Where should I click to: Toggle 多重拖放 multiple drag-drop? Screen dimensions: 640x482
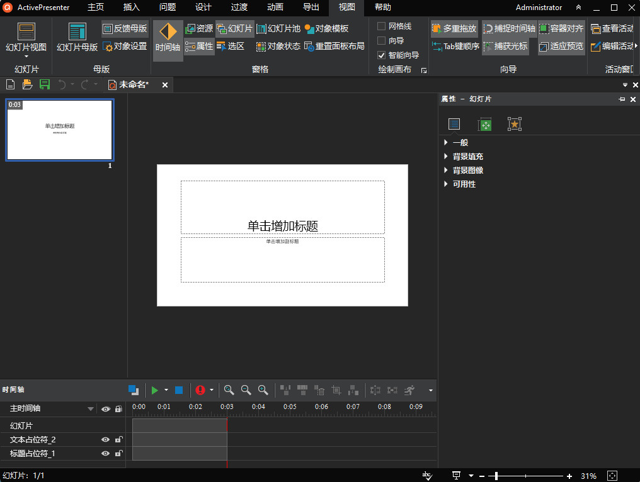(x=454, y=28)
